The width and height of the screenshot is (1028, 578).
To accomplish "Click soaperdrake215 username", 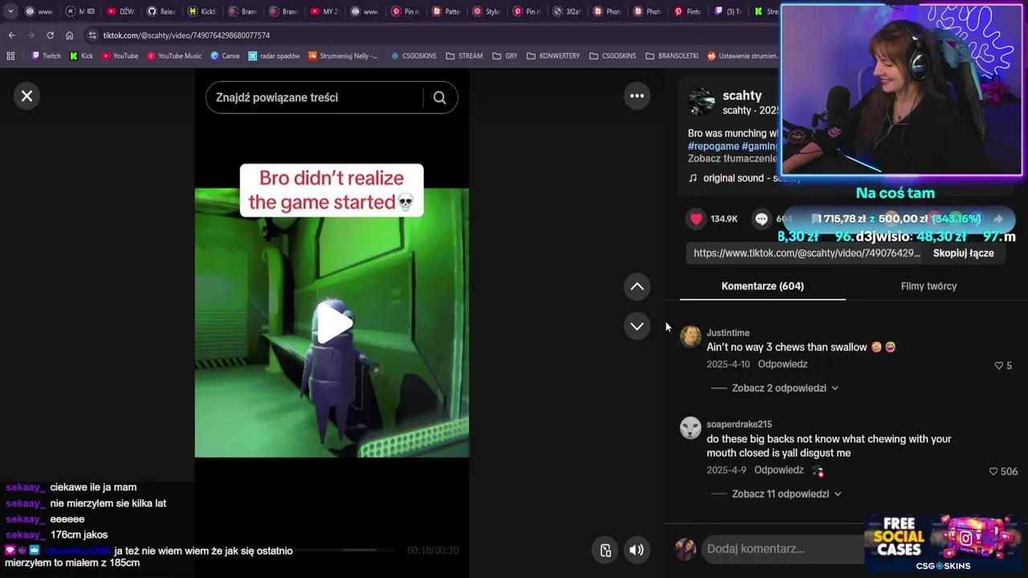I will click(x=739, y=424).
